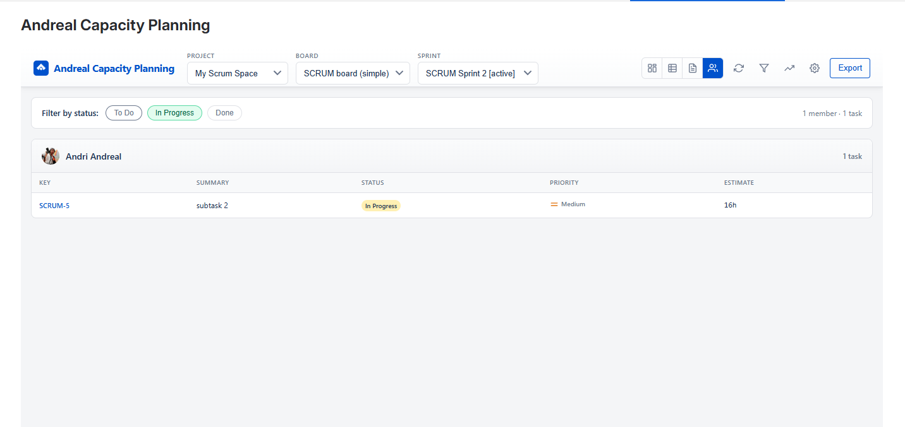View the trends chart
This screenshot has height=427, width=905.
789,68
